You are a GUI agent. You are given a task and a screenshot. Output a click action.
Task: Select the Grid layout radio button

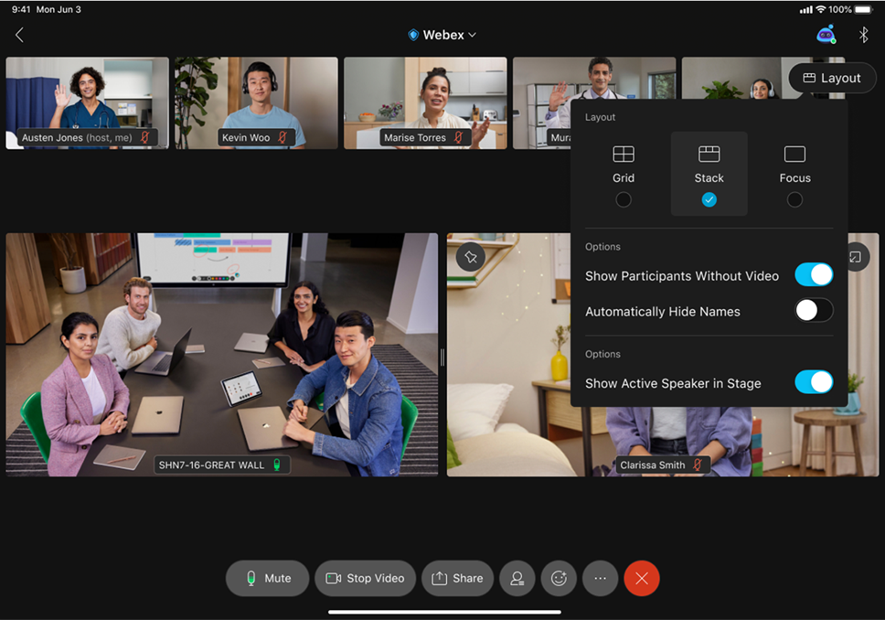[x=624, y=199]
